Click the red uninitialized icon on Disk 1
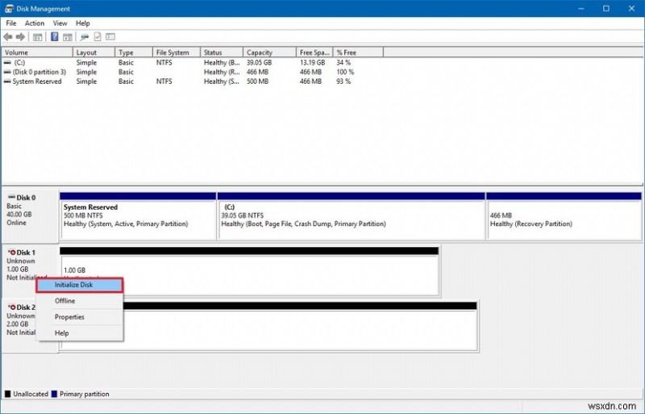This screenshot has width=645, height=414. tap(12, 253)
